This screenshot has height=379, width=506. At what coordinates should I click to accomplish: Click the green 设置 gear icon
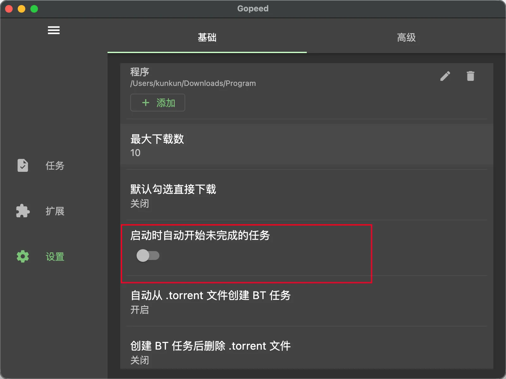[x=23, y=256]
